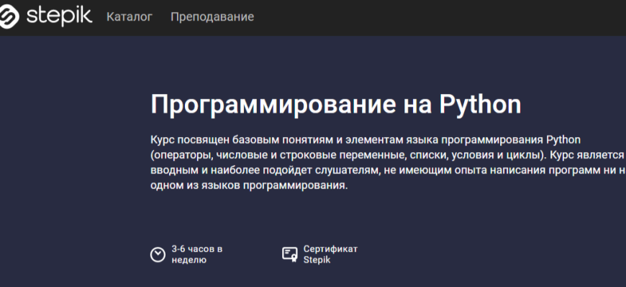Click empty space in the top navigation bar

[x=432, y=17]
